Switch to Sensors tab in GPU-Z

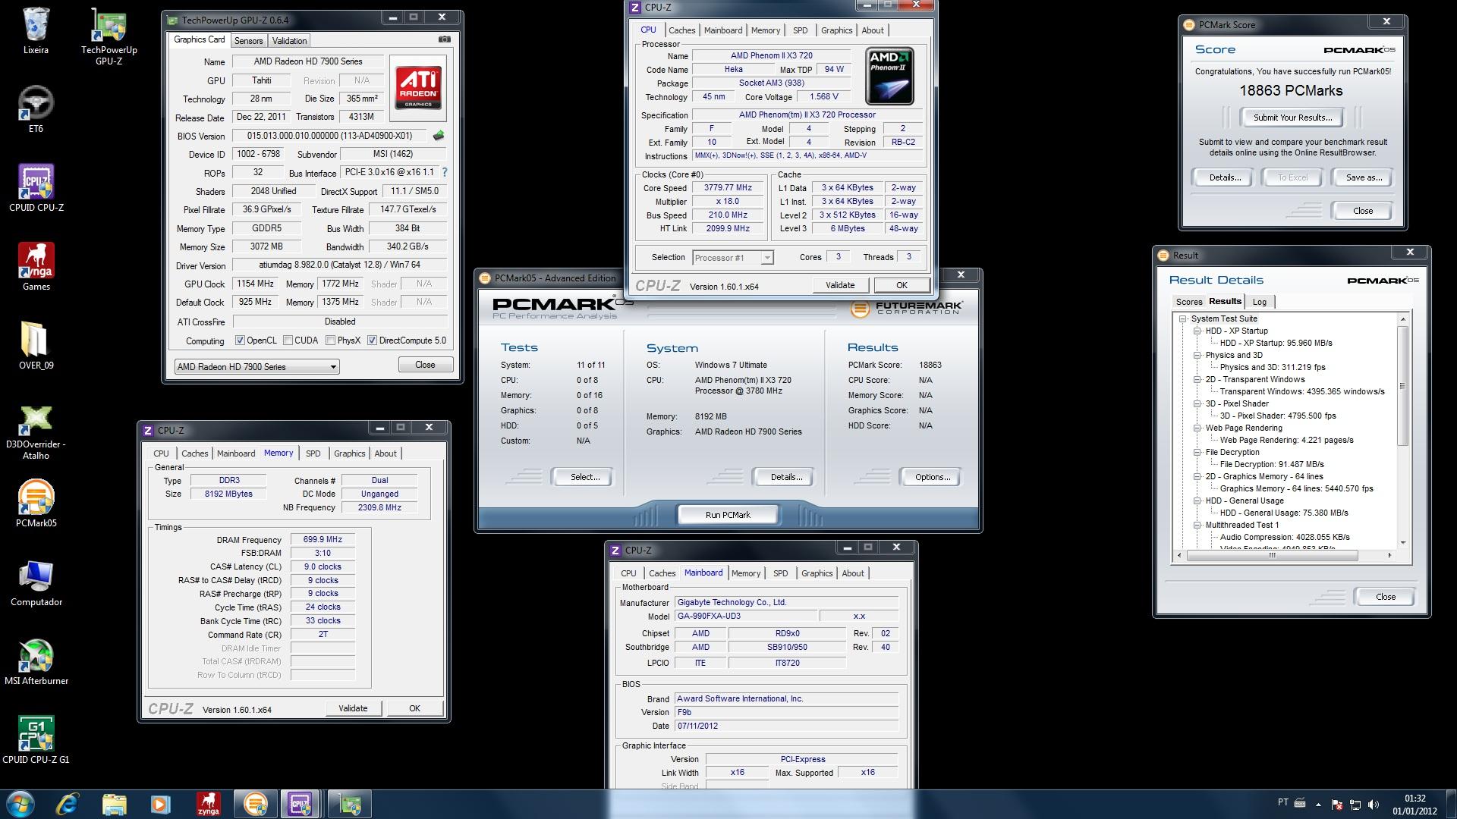(248, 41)
